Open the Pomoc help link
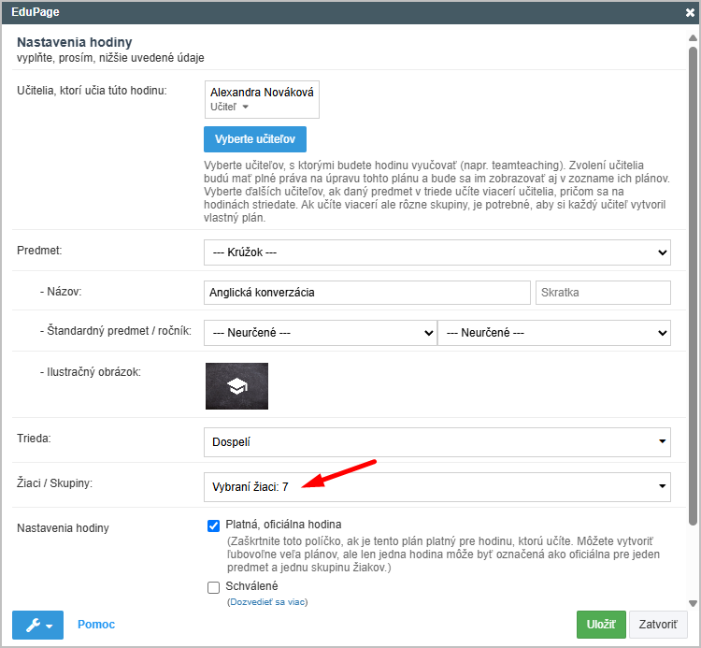This screenshot has width=701, height=648. [x=96, y=625]
